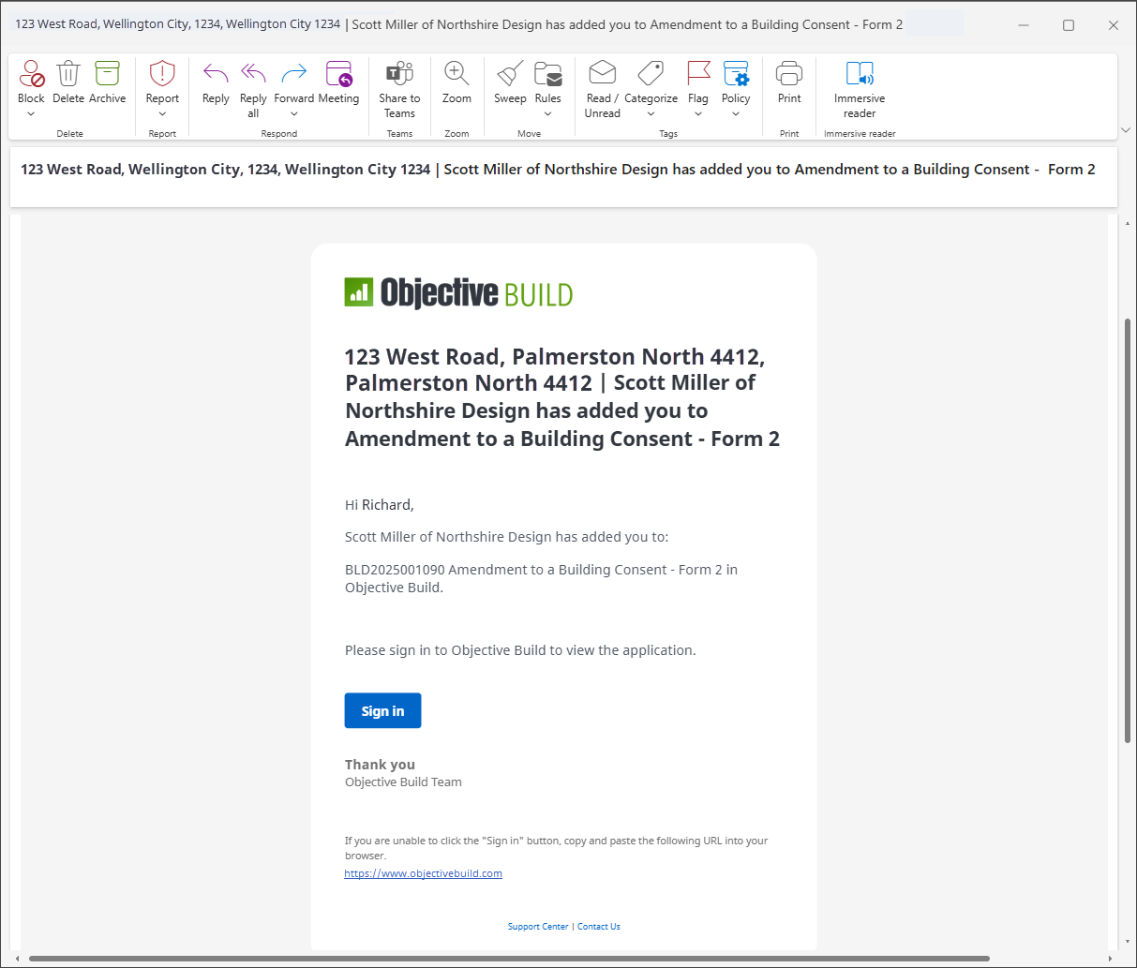Open the objectivebuild.com URL link
1137x968 pixels.
[424, 873]
